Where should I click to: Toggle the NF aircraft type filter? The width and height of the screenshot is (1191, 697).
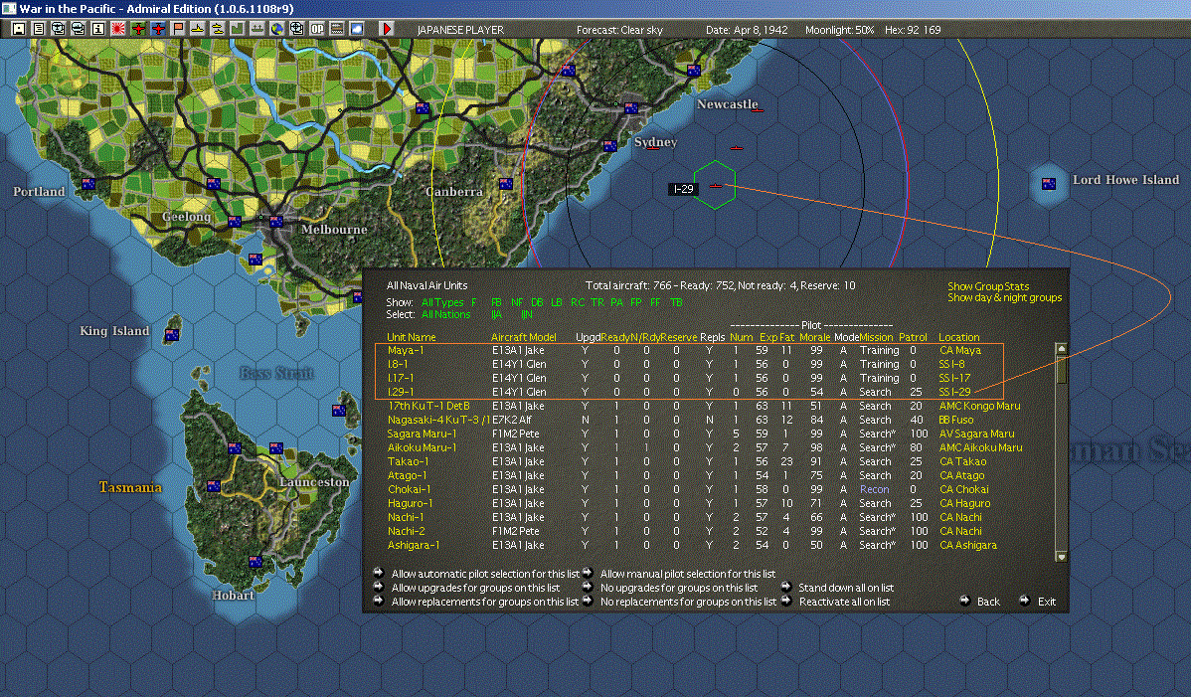click(x=517, y=302)
